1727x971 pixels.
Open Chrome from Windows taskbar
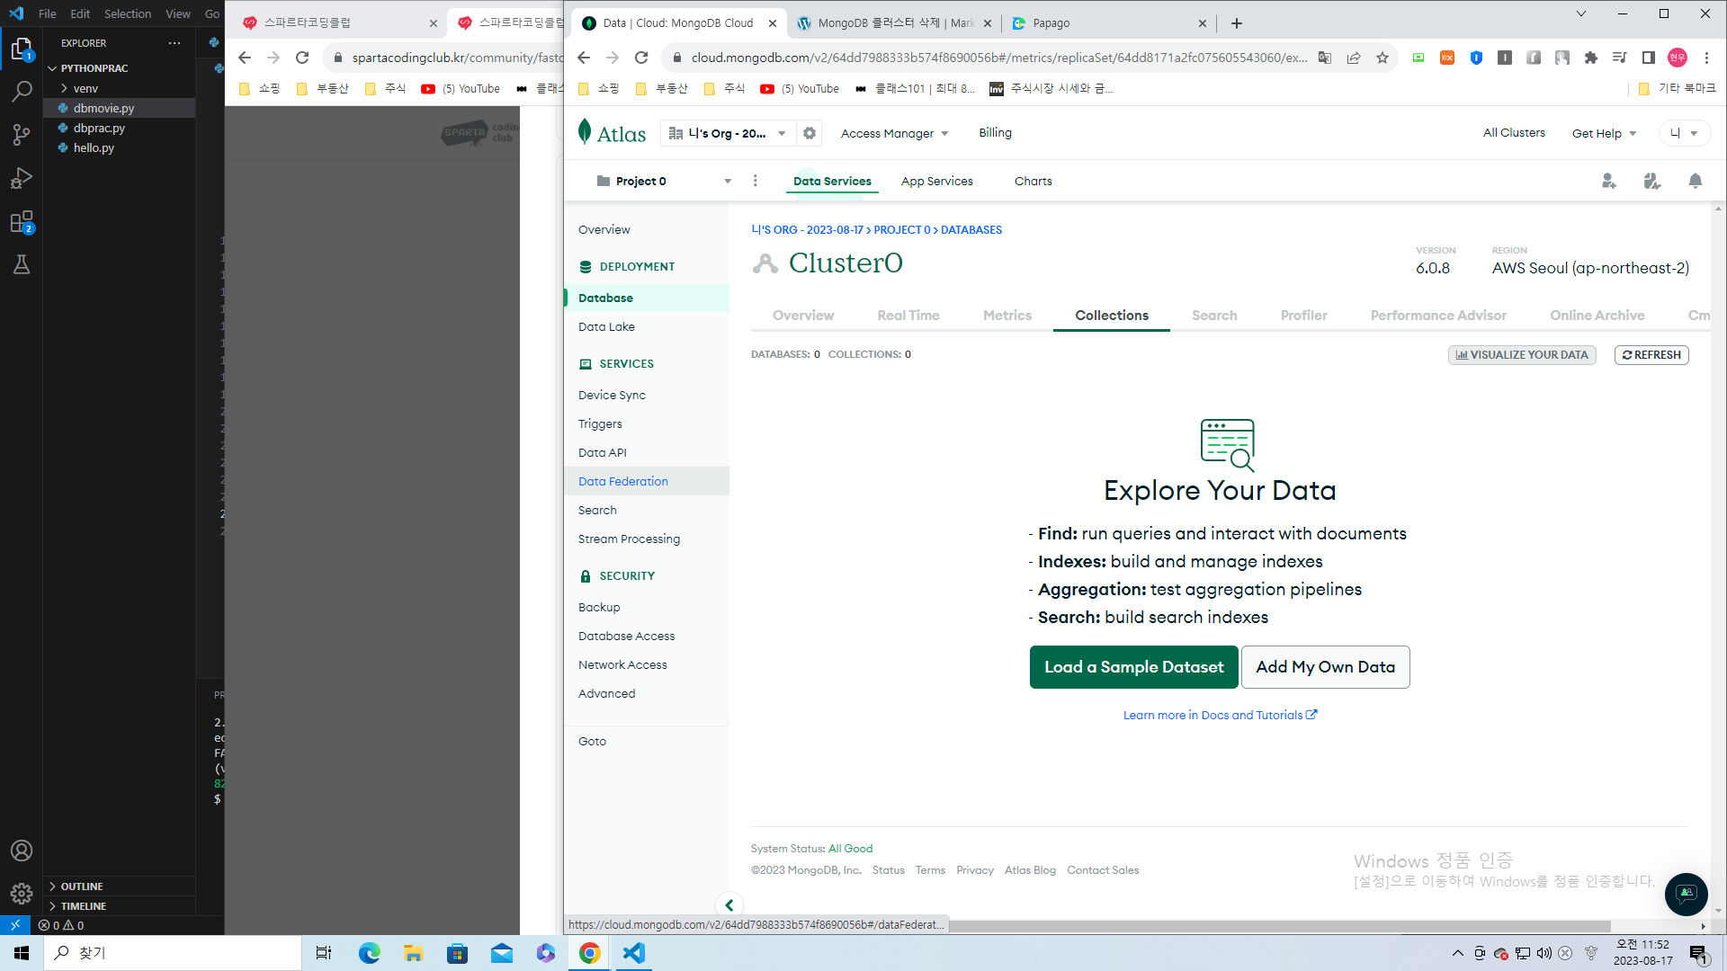point(590,953)
